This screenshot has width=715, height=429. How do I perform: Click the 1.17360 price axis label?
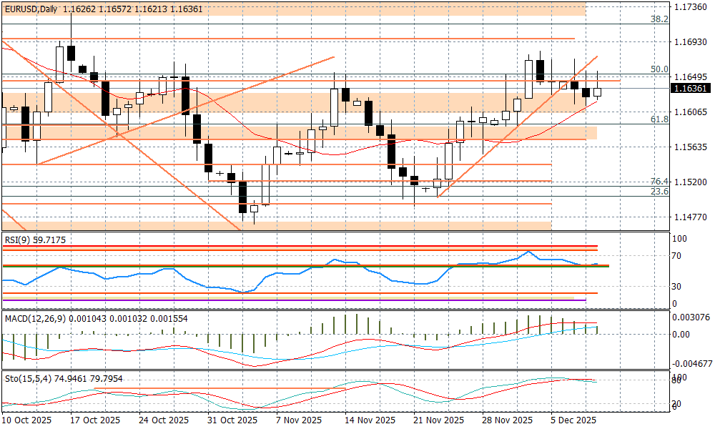click(x=690, y=6)
